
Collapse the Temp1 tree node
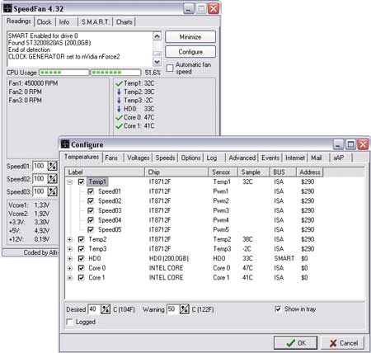[70, 182]
